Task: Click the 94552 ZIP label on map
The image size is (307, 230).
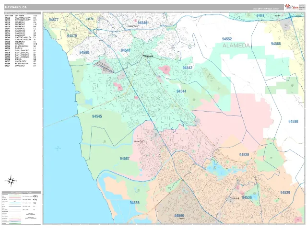Action: (x=227, y=39)
